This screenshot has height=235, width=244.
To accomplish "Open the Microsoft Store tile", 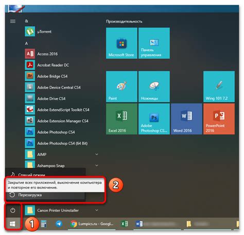I will click(121, 43).
